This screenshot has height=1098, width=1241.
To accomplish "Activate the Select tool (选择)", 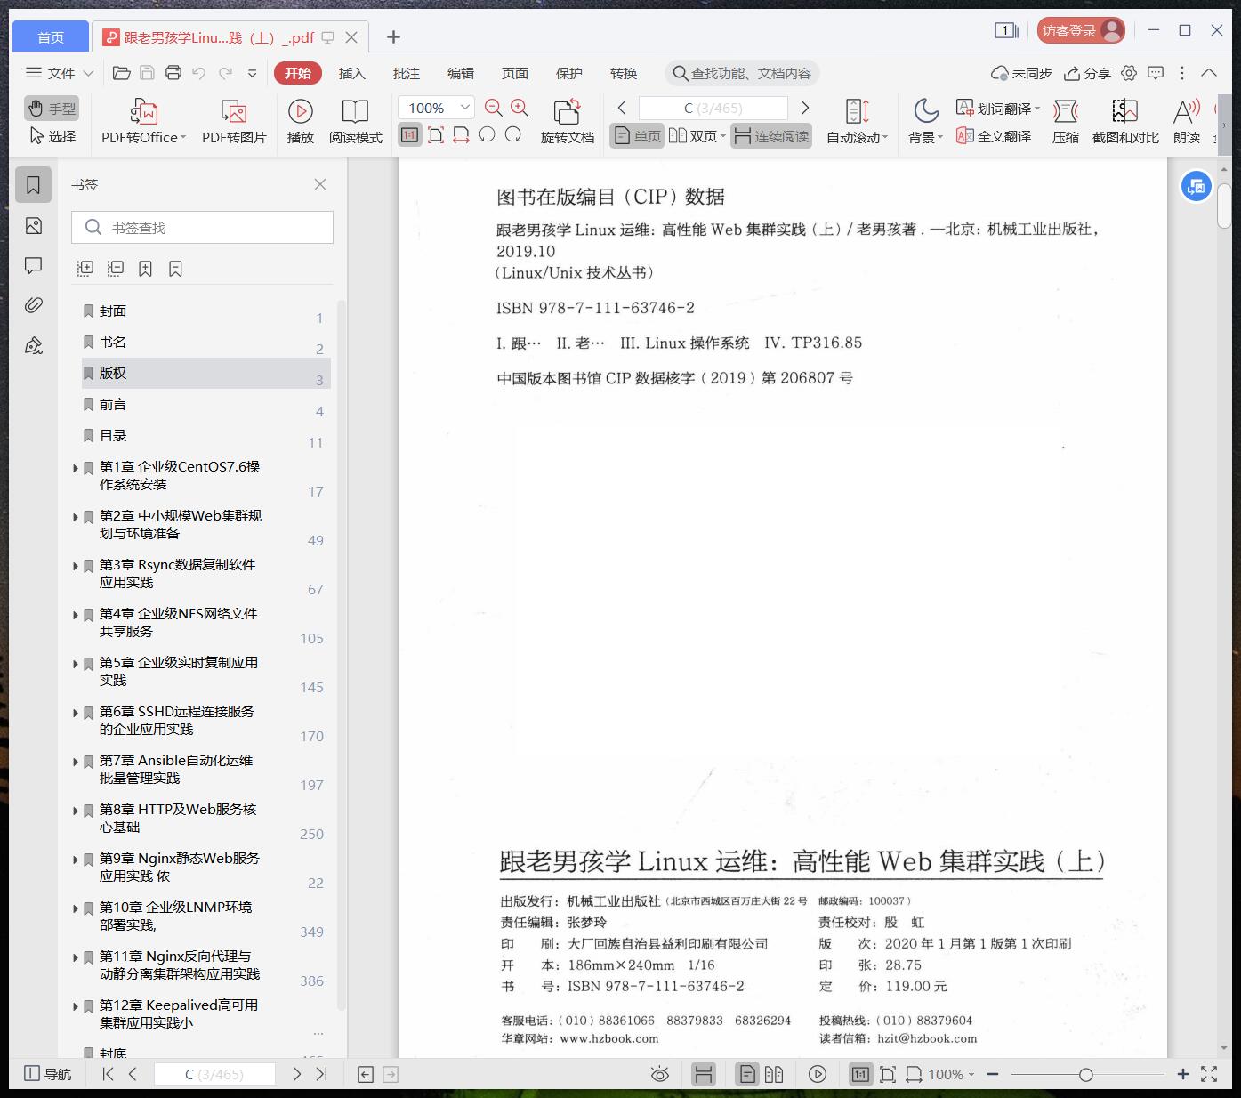I will coord(52,136).
